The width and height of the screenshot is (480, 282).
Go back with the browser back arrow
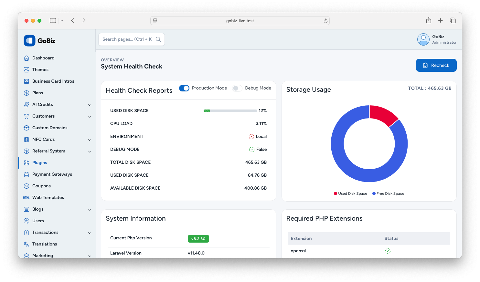pos(73,20)
